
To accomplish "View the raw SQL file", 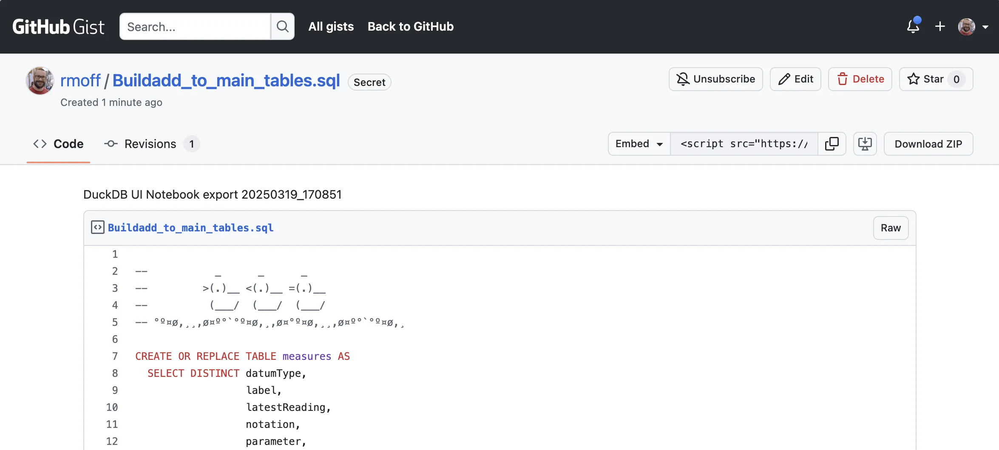I will click(890, 228).
